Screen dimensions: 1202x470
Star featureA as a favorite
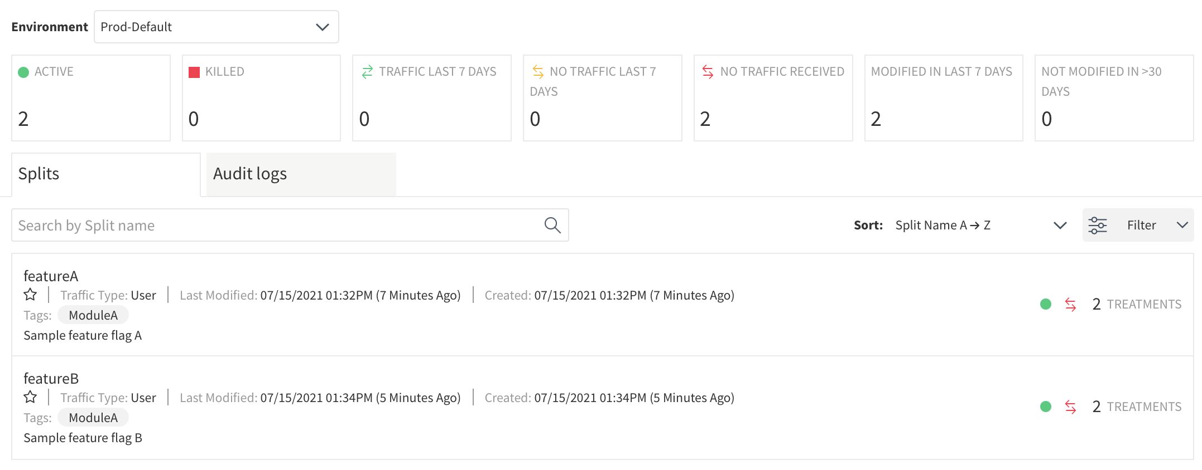click(30, 295)
